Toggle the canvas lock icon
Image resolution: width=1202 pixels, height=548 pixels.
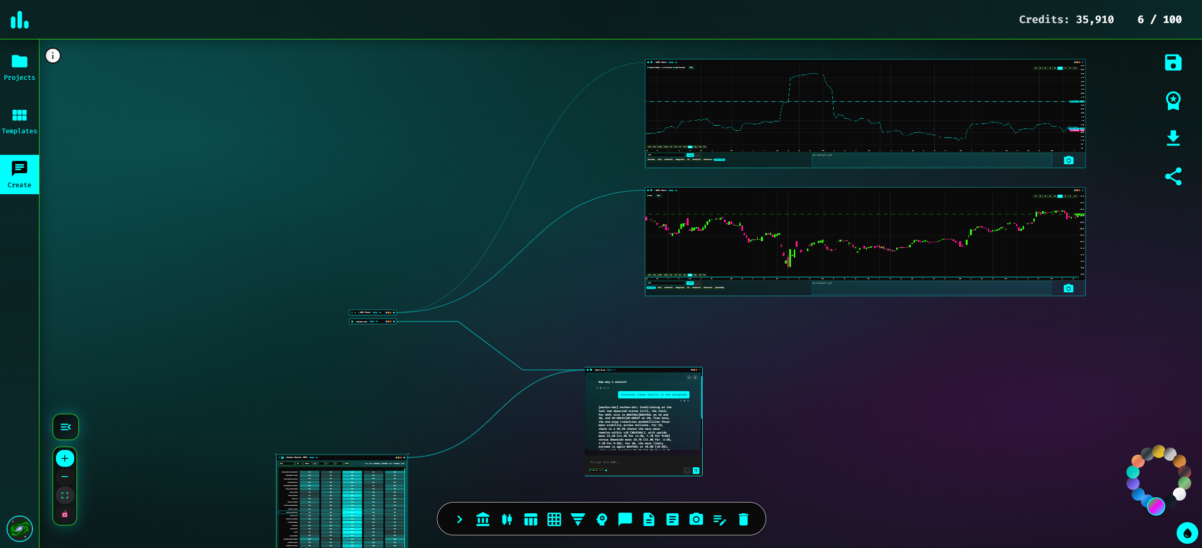click(65, 514)
